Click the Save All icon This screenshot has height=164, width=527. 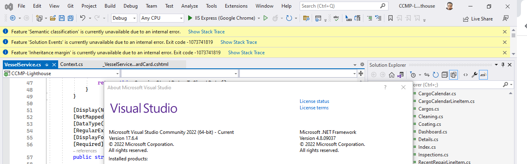point(70,18)
